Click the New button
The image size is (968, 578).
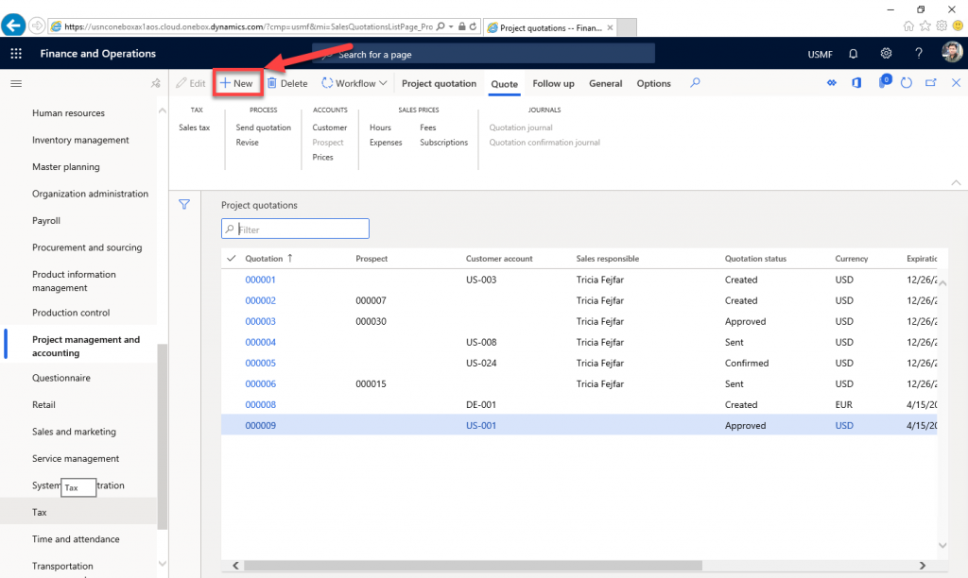click(x=237, y=83)
